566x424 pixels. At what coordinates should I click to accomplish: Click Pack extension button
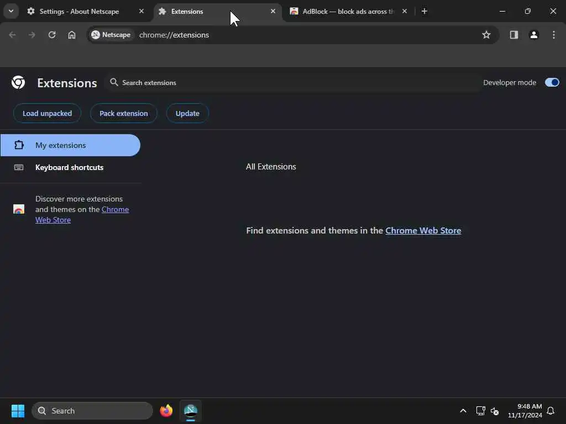click(123, 113)
